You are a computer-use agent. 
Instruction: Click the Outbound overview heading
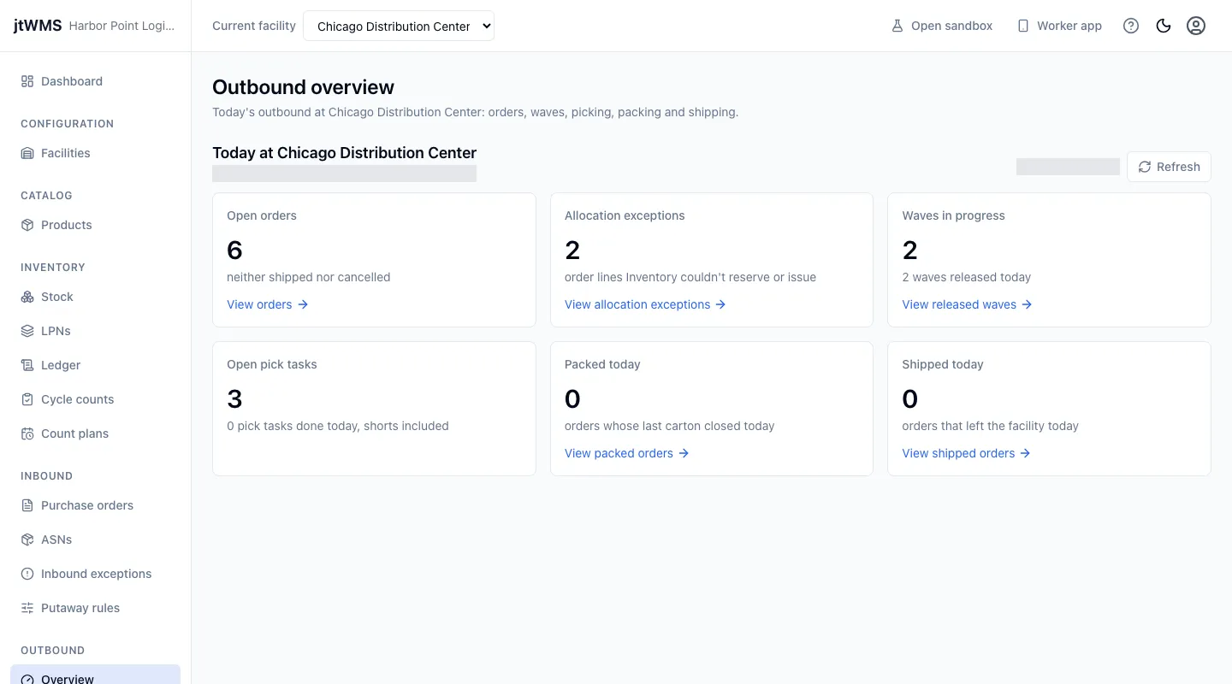point(303,87)
